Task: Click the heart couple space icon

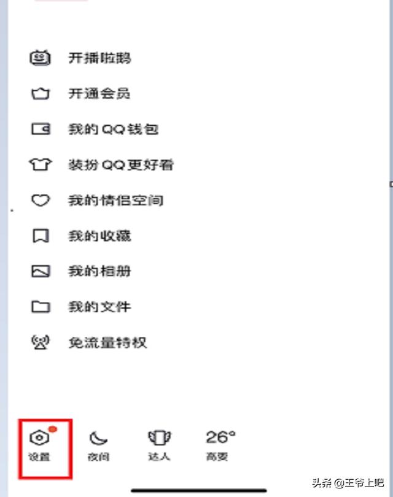Action: (41, 200)
